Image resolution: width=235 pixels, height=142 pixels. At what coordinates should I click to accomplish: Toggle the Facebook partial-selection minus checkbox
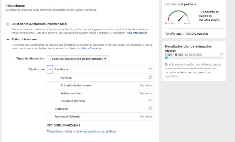pyautogui.click(x=150, y=69)
